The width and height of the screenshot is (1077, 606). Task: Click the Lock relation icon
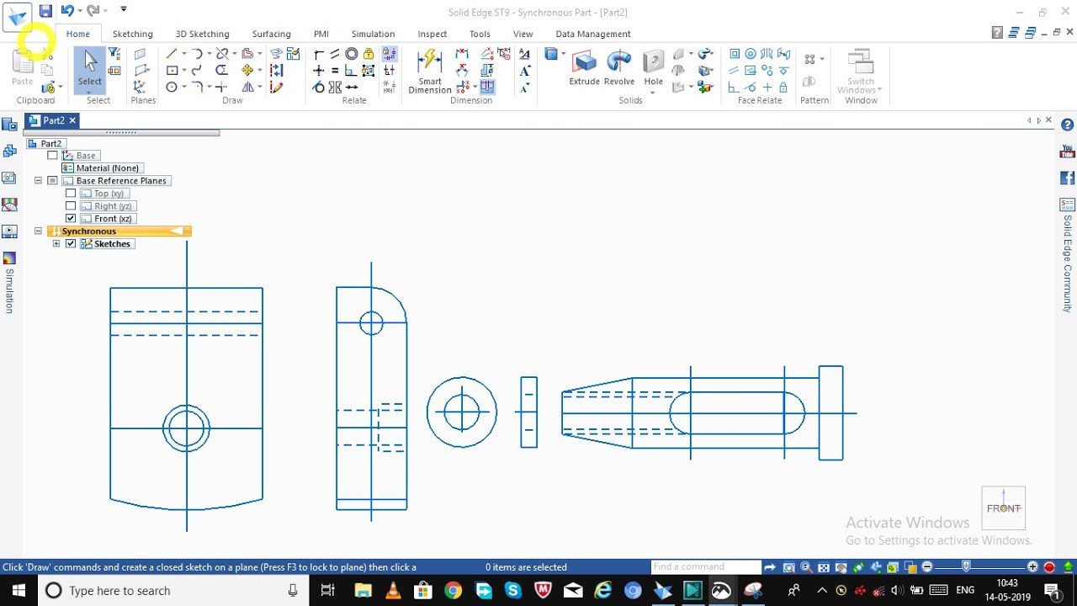click(x=369, y=54)
